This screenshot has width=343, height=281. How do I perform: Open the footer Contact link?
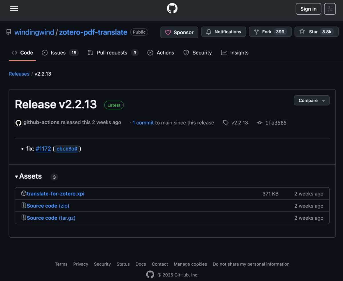coord(160,264)
